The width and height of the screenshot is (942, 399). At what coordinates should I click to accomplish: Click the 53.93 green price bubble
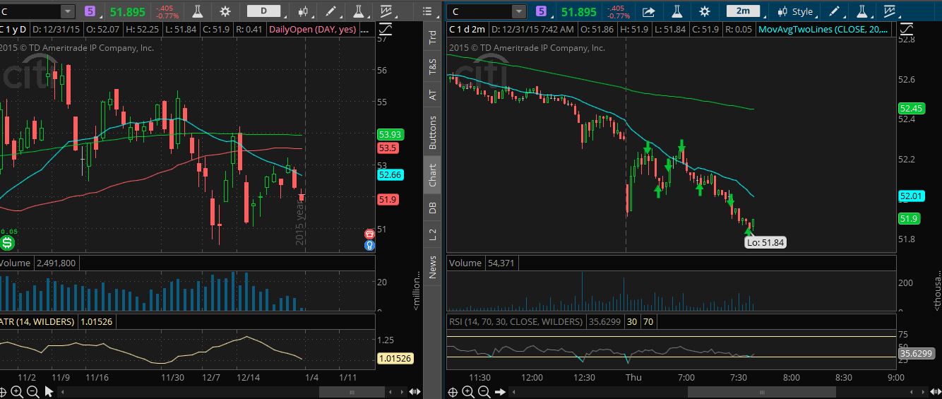390,134
